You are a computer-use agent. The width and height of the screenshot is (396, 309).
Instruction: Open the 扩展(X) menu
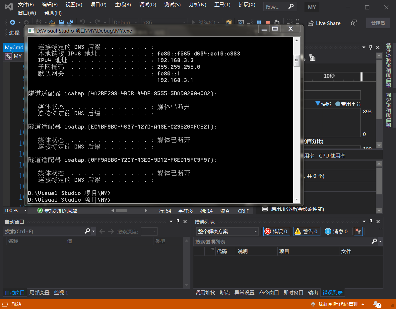coord(247,5)
